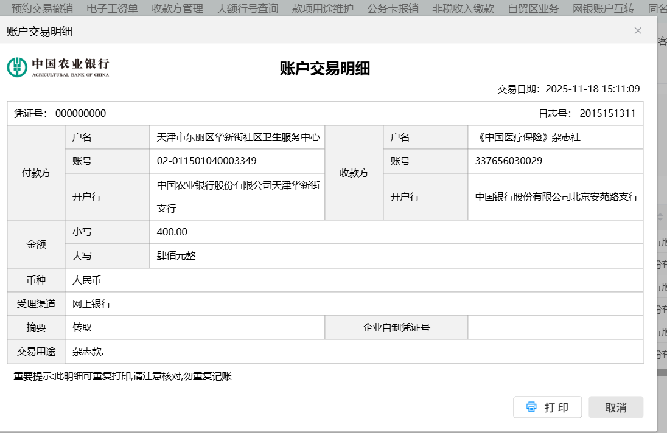Click the printer icon on the 打印 button
667x433 pixels.
click(531, 407)
